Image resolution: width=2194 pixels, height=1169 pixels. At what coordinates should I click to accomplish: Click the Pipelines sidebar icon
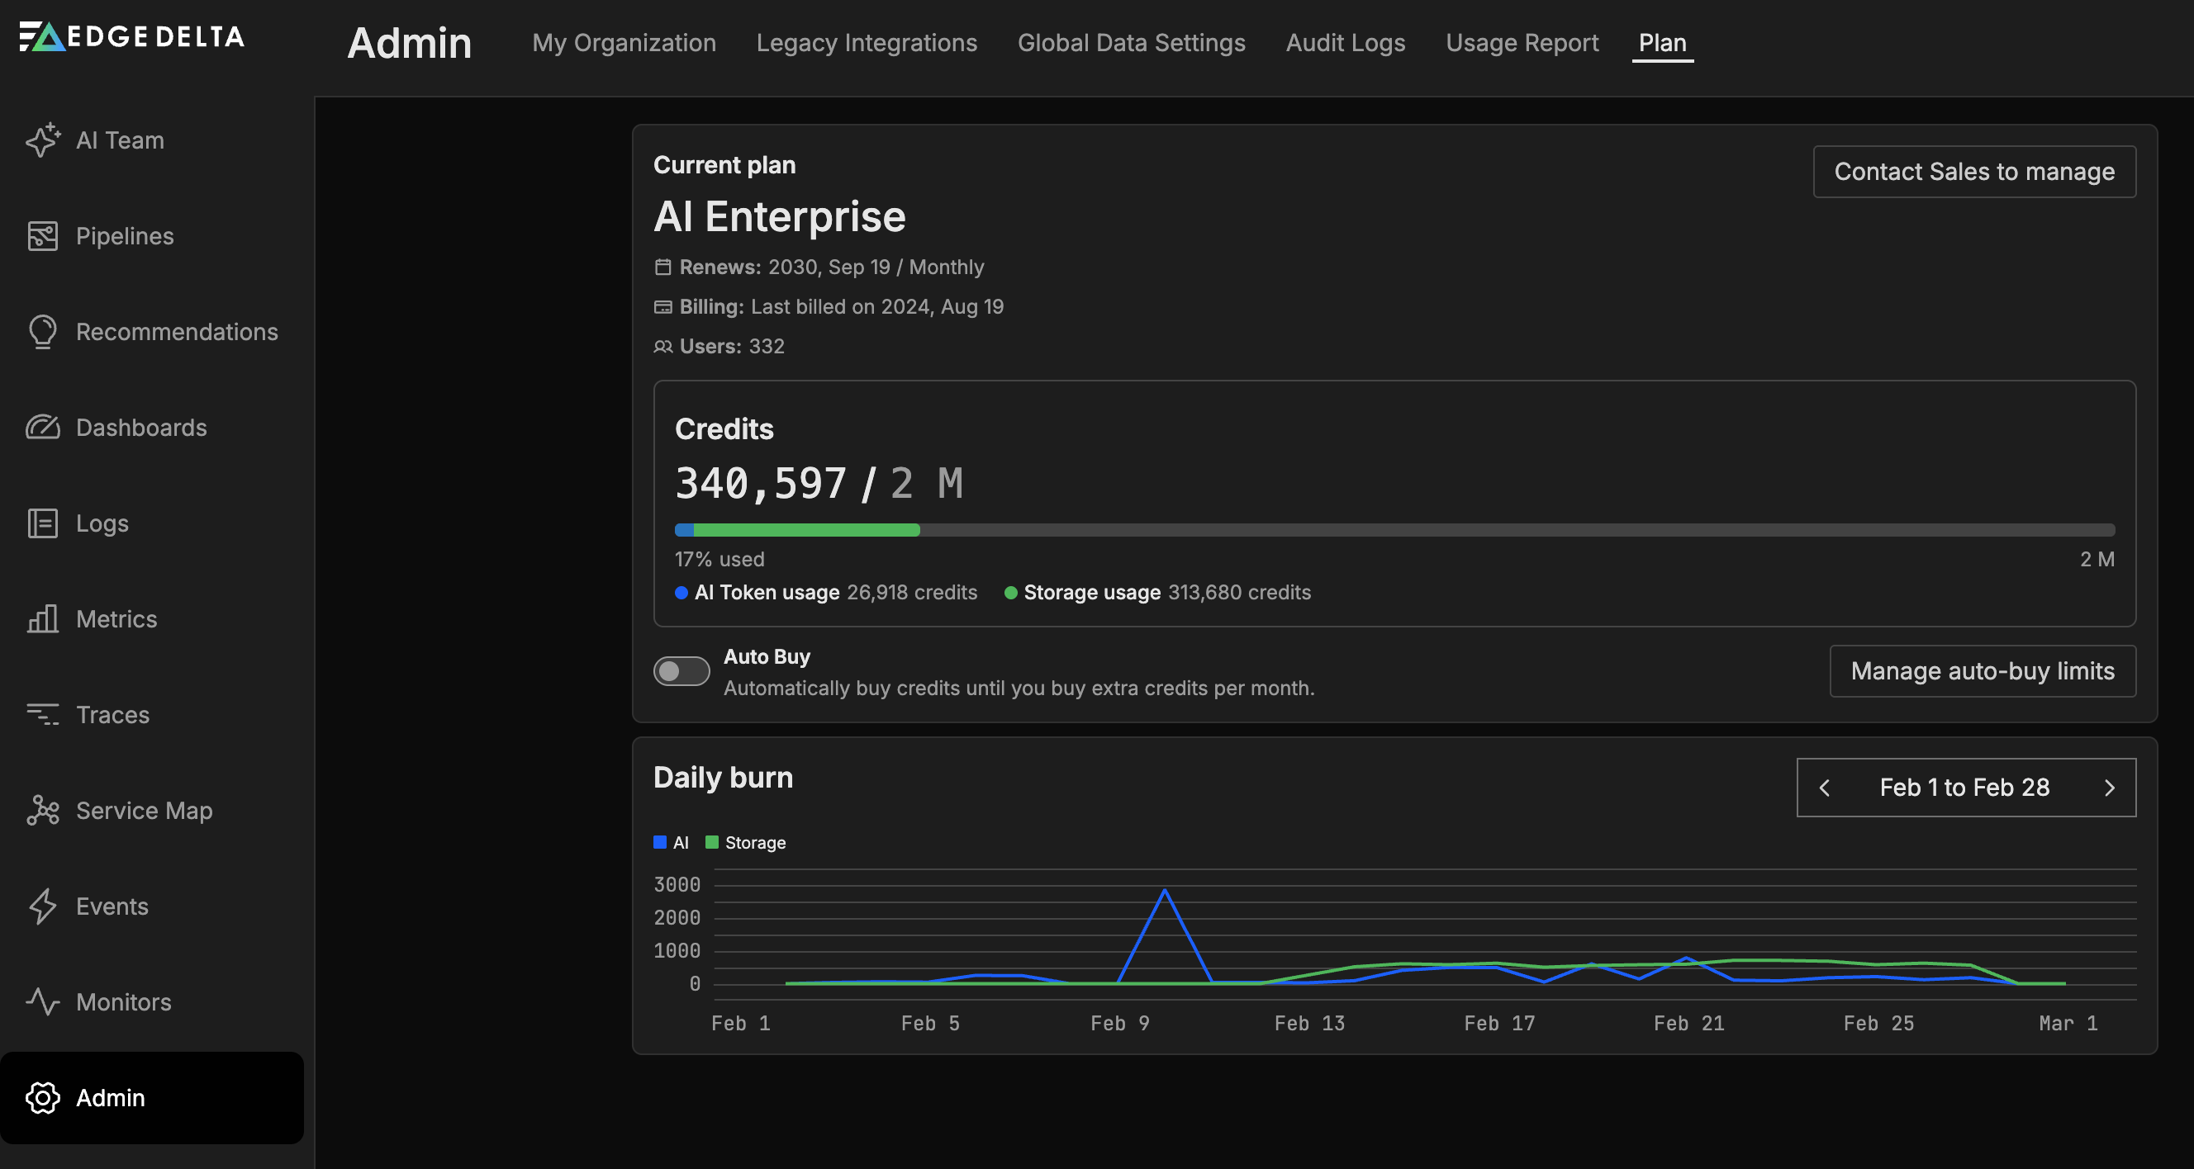pyautogui.click(x=43, y=236)
